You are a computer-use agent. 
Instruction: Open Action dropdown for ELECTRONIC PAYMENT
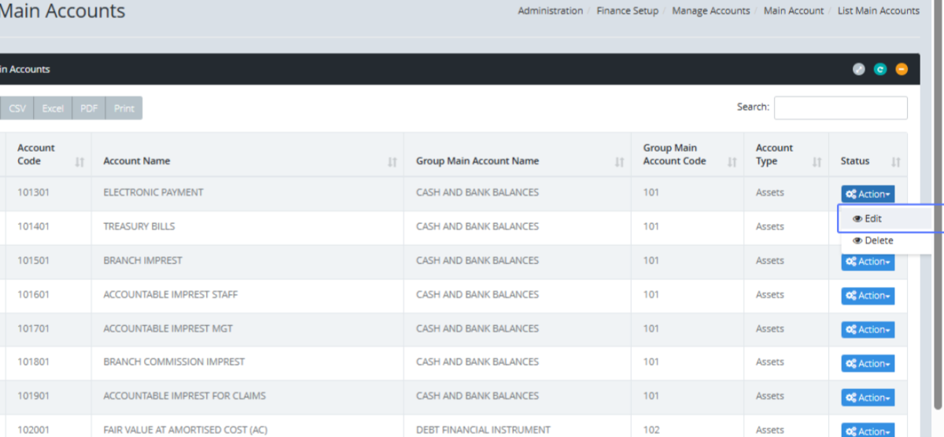(868, 194)
